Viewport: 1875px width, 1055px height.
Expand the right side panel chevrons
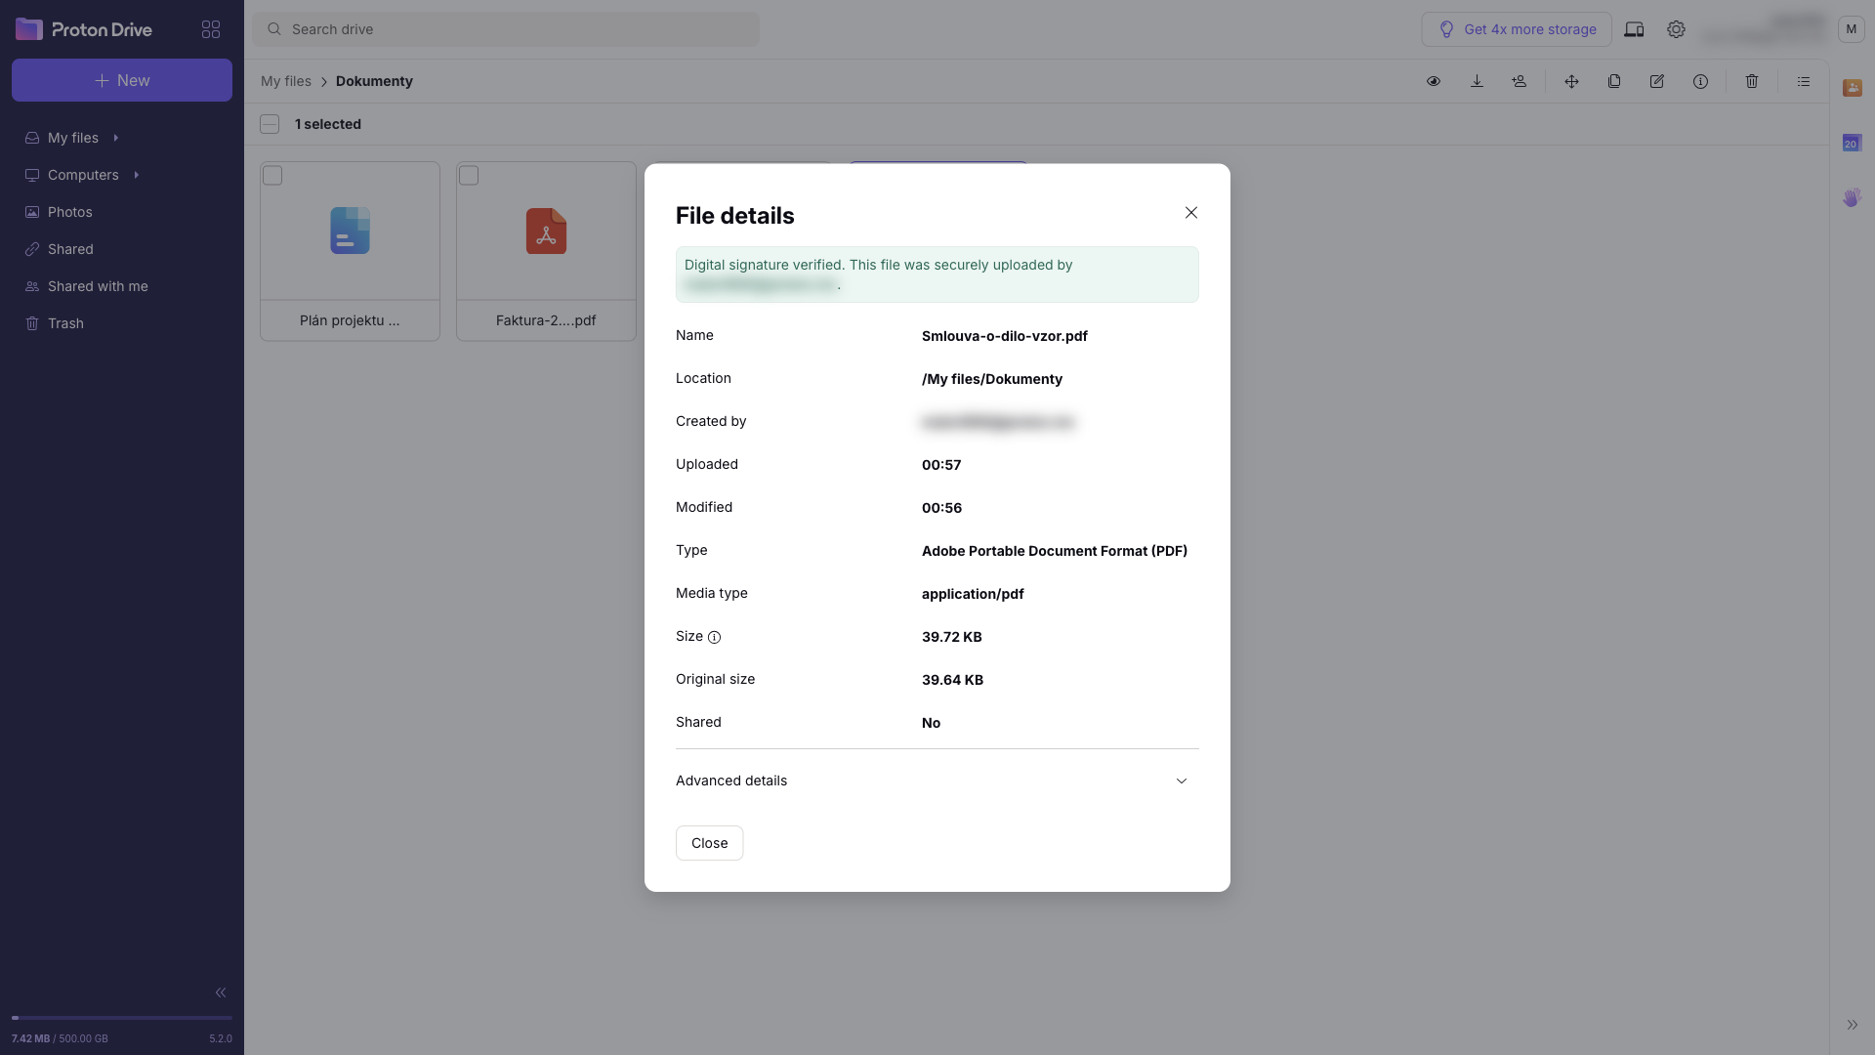click(1853, 1025)
